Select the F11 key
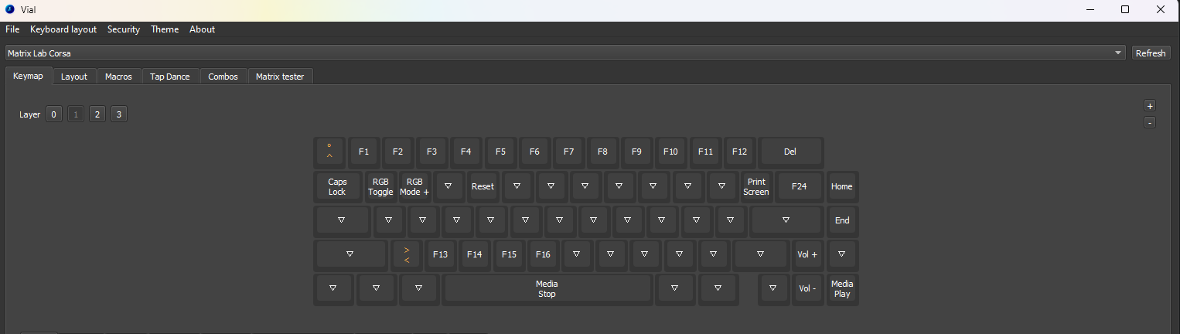The height and width of the screenshot is (334, 1180). pyautogui.click(x=705, y=152)
